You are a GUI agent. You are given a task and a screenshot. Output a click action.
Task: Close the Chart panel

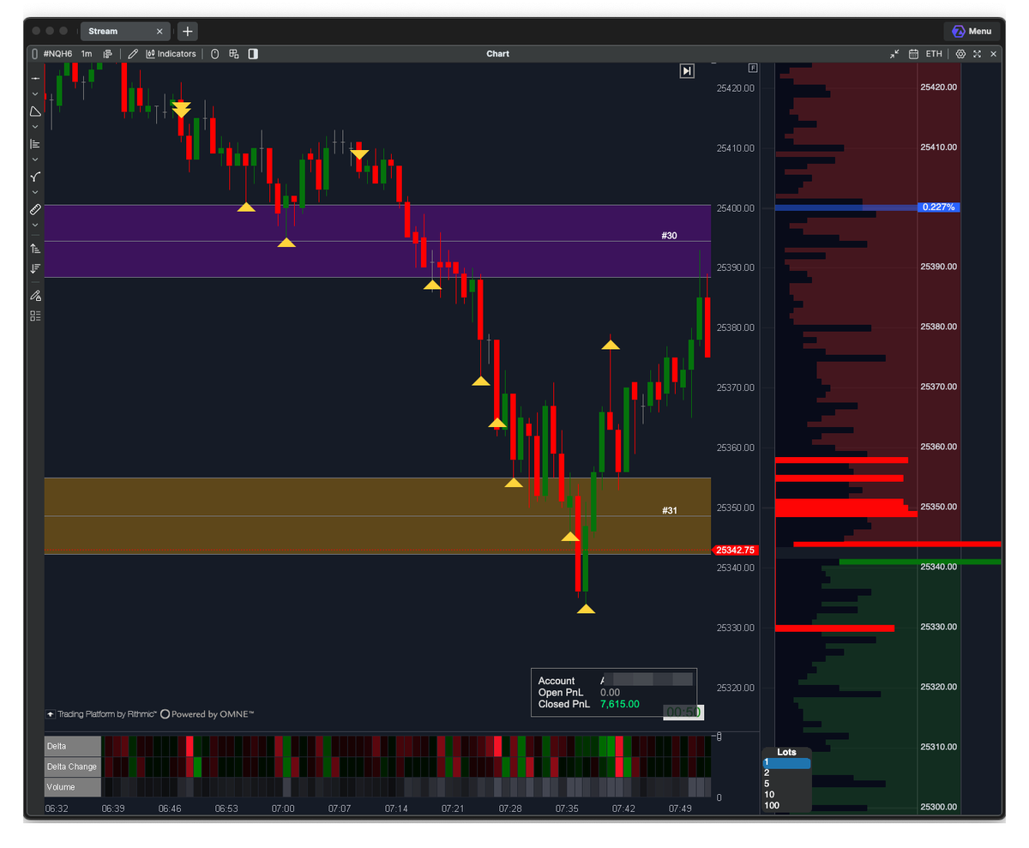click(993, 53)
